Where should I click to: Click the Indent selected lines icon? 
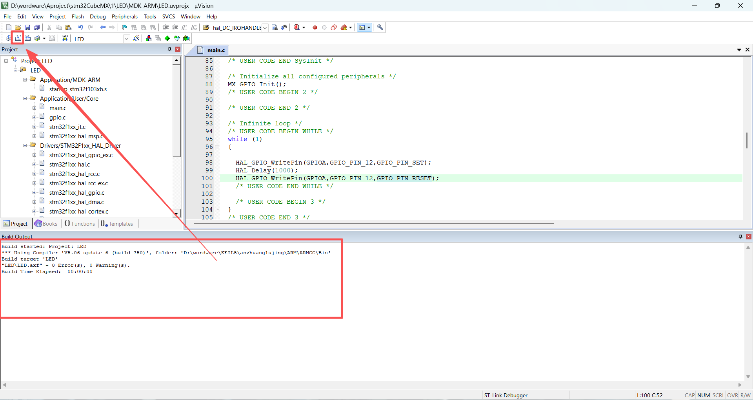[166, 27]
